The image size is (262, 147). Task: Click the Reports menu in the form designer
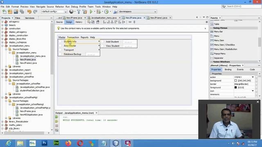[x=84, y=37]
